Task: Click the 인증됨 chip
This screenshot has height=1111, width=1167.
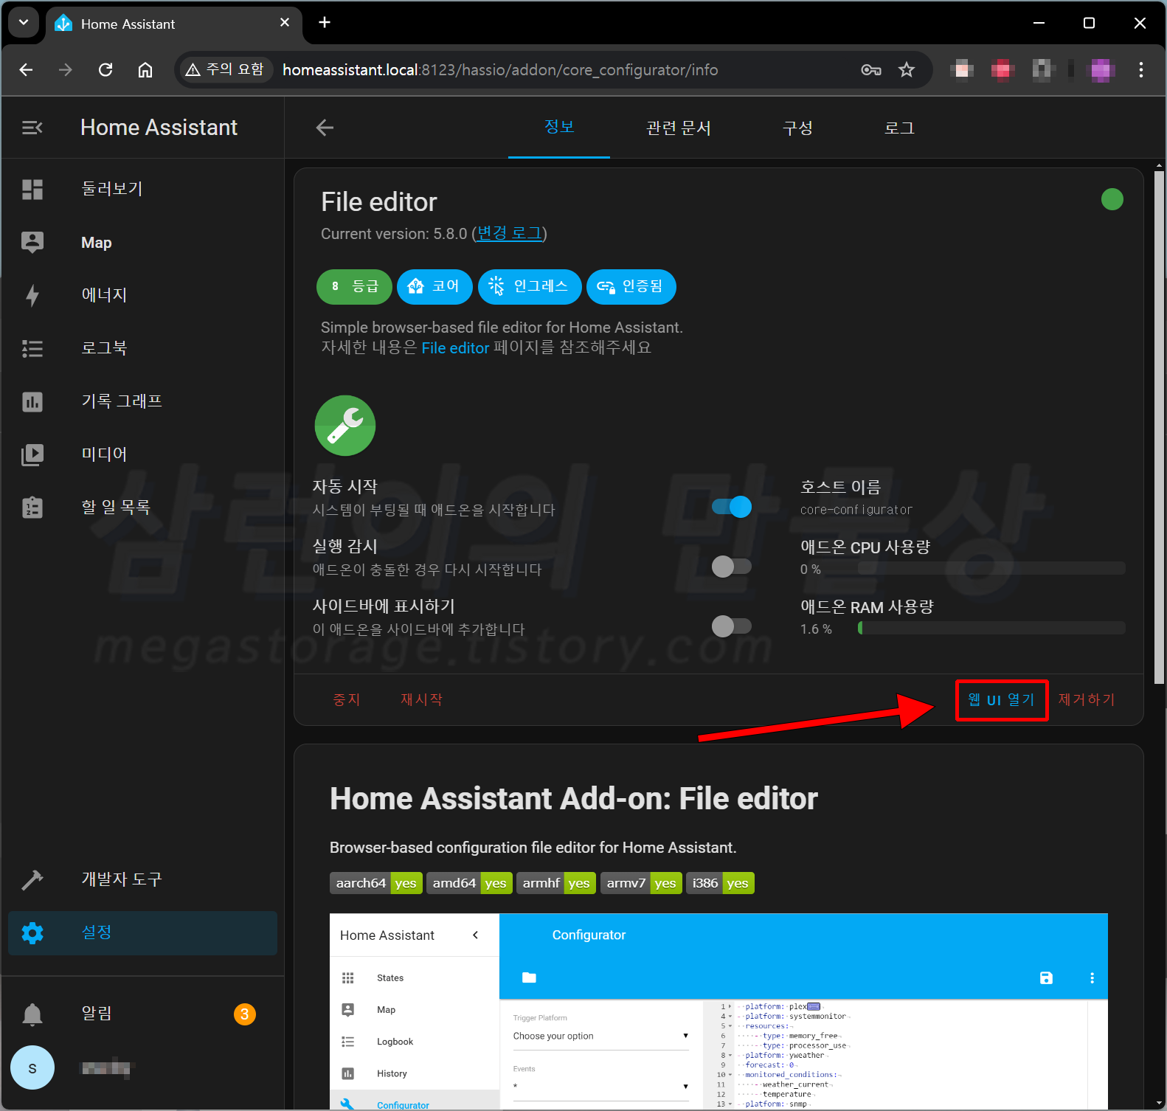Action: tap(631, 287)
